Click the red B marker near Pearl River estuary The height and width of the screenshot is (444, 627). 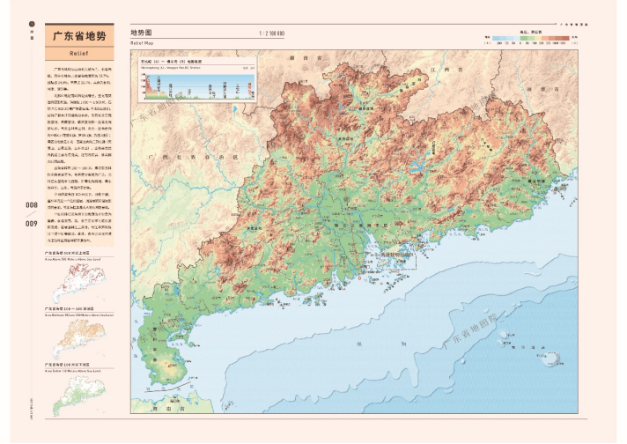(x=359, y=277)
